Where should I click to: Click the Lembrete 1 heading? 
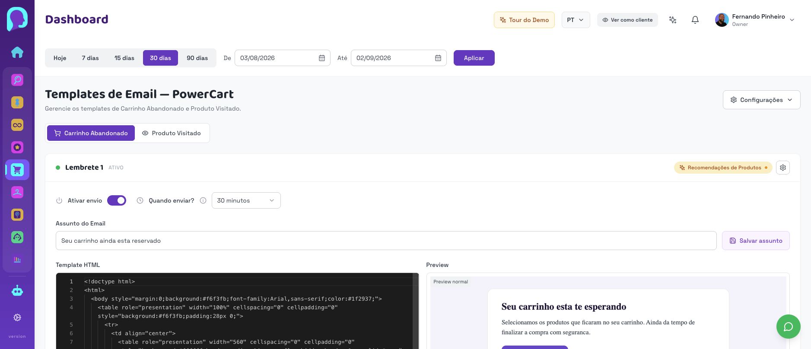pos(84,168)
